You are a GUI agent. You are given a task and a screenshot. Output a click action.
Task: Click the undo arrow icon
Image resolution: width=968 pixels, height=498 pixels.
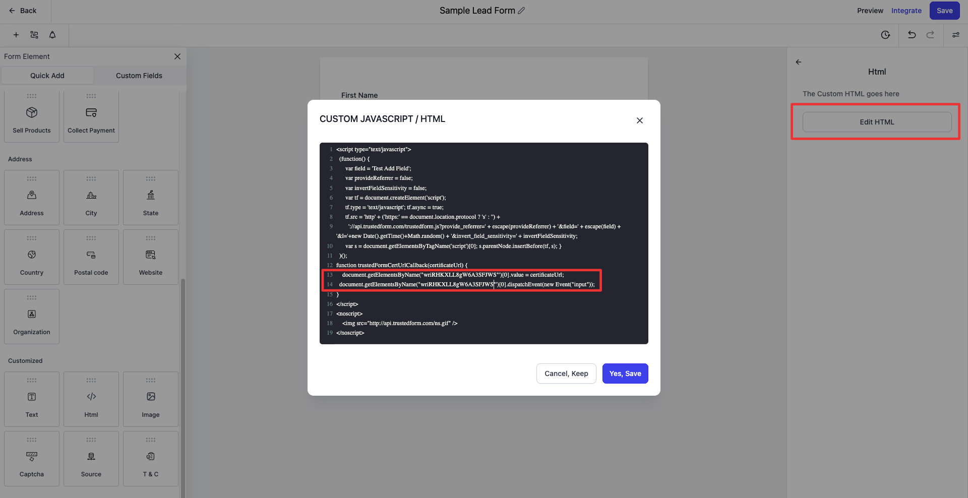coord(912,35)
